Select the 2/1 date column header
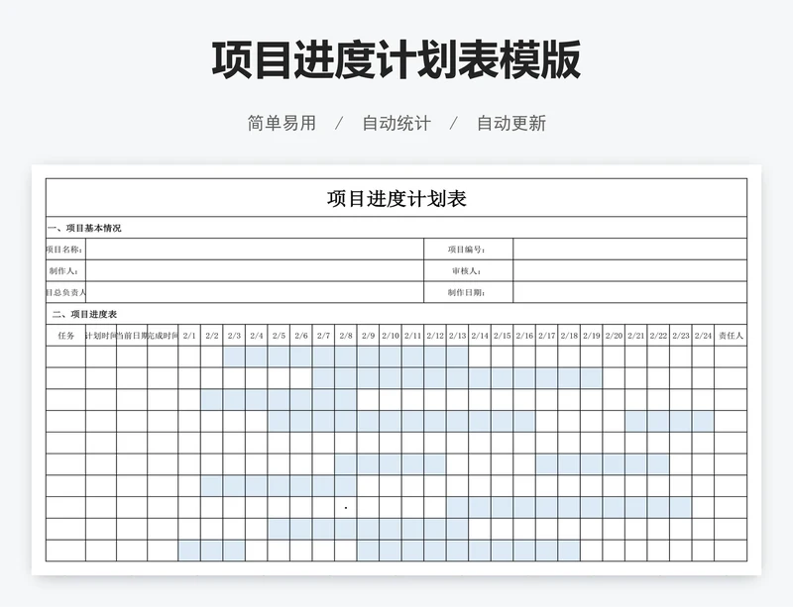 pos(189,336)
